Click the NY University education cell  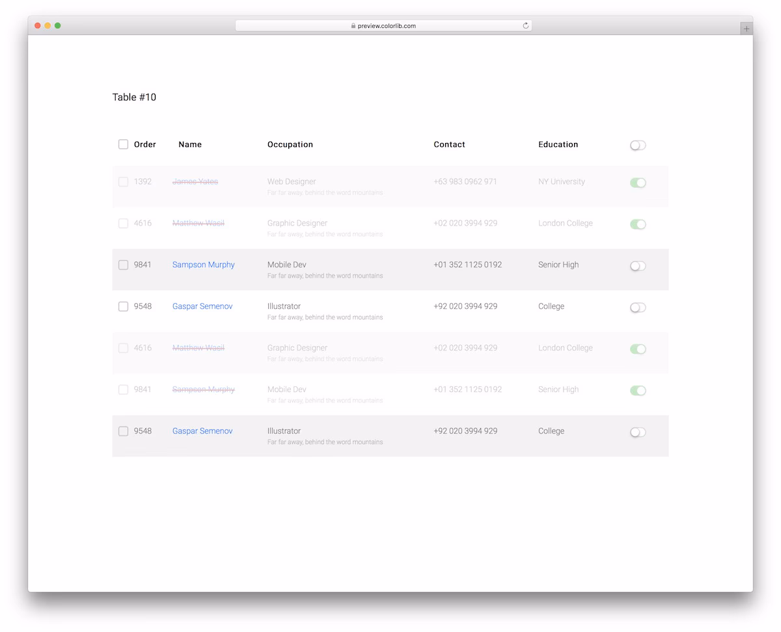[561, 181]
